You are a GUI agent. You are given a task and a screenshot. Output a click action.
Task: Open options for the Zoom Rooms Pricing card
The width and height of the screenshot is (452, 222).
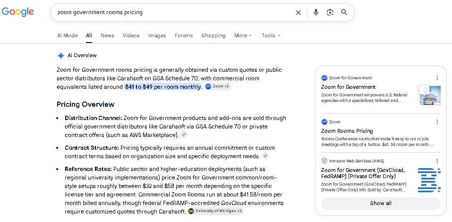437,122
